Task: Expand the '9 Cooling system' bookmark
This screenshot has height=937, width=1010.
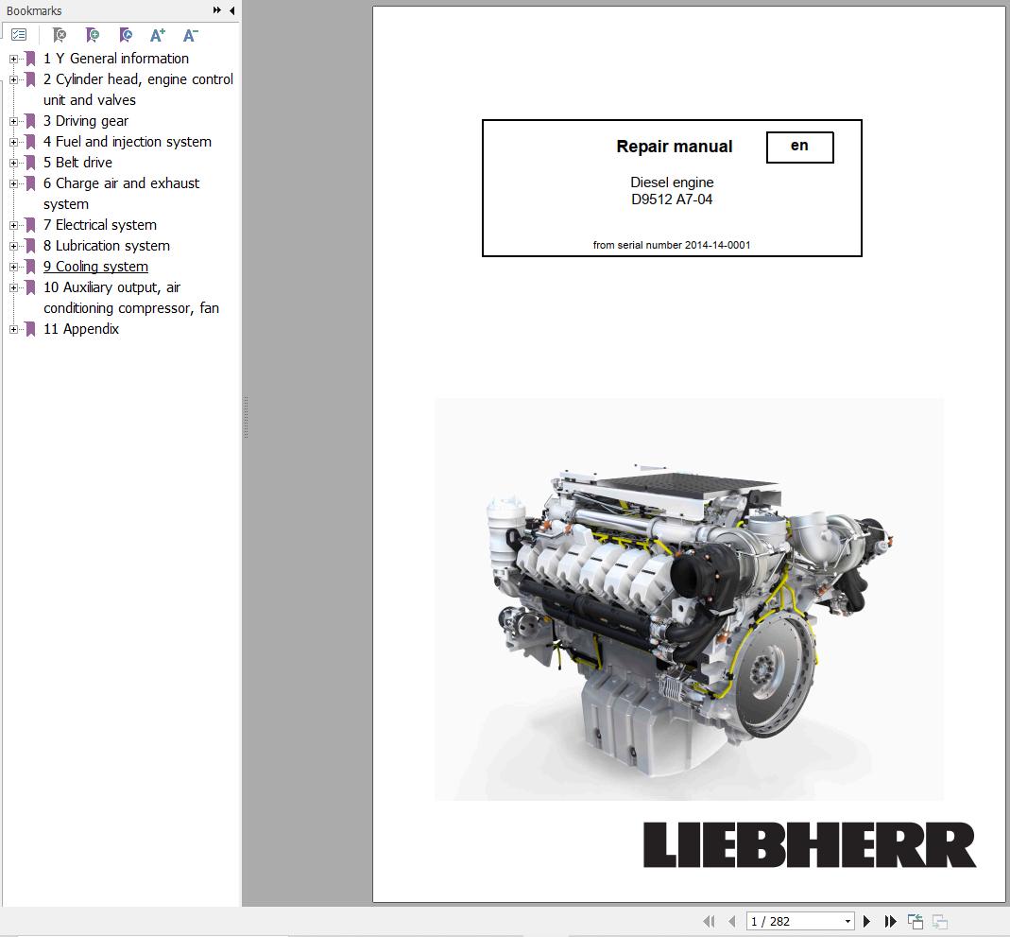Action: click(x=13, y=267)
